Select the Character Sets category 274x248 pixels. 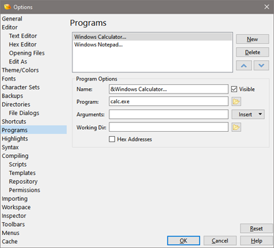[20, 87]
